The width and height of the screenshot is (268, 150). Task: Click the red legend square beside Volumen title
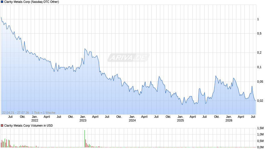[2, 125]
